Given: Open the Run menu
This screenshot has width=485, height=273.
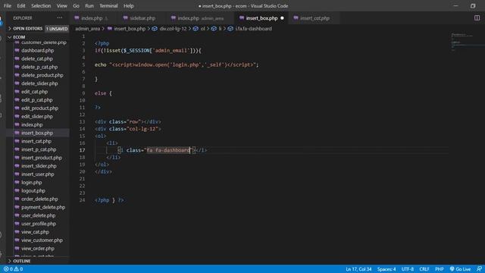Looking at the screenshot, I should (89, 6).
